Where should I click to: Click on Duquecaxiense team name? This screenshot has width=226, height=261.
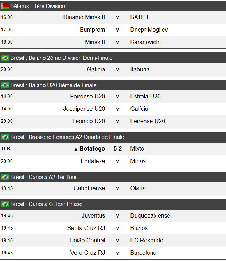150,215
